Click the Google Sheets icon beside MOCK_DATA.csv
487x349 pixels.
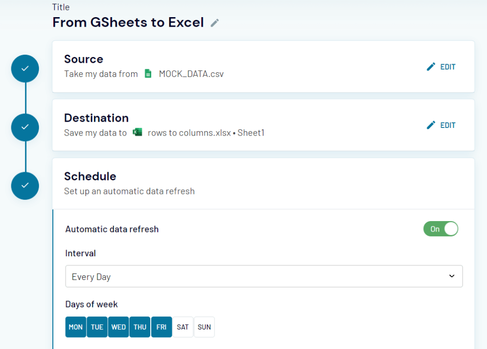[x=148, y=74]
